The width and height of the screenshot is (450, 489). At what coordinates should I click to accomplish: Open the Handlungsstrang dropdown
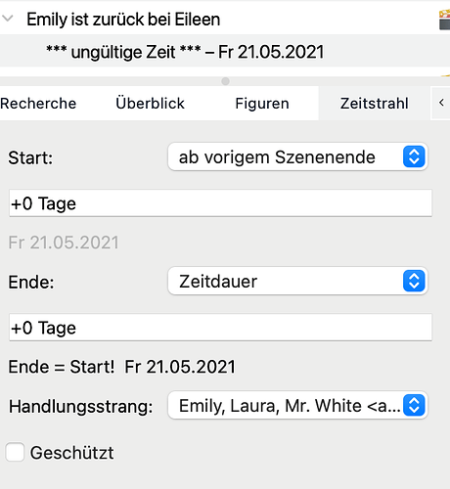297,405
